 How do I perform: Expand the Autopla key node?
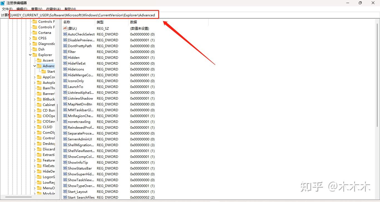pyautogui.click(x=35, y=83)
